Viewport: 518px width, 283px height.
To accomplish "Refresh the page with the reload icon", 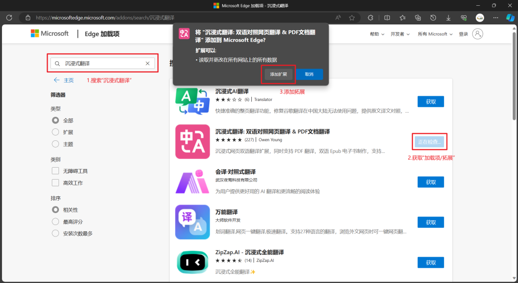I will click(x=9, y=18).
